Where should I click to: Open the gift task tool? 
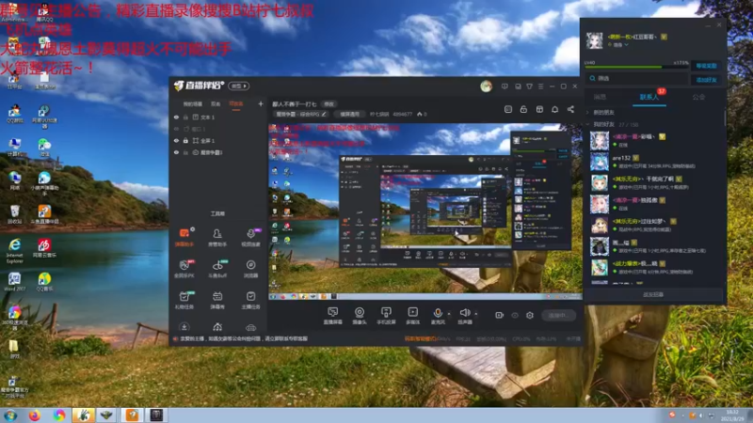[184, 300]
